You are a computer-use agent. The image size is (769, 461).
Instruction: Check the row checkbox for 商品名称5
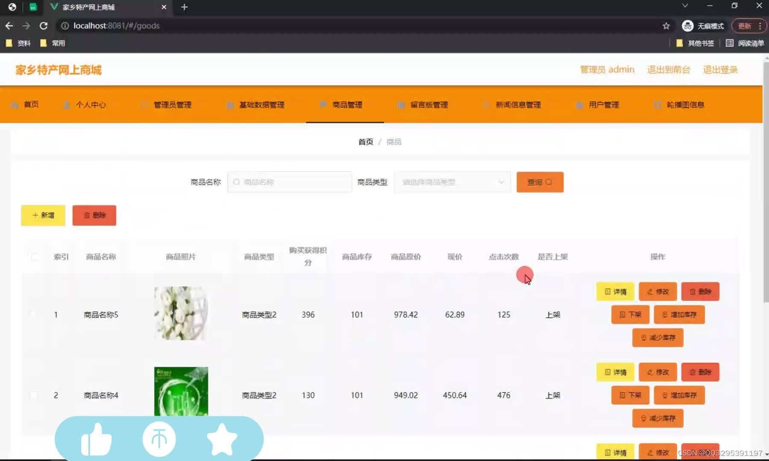point(34,315)
